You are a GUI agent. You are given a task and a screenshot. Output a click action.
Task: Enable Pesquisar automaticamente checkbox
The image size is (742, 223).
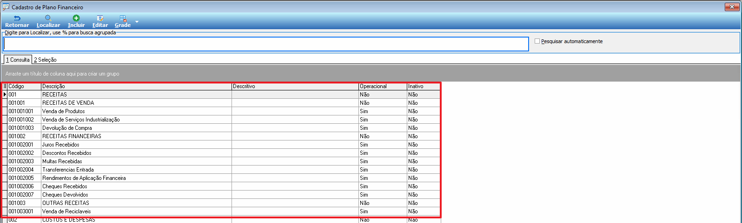537,41
